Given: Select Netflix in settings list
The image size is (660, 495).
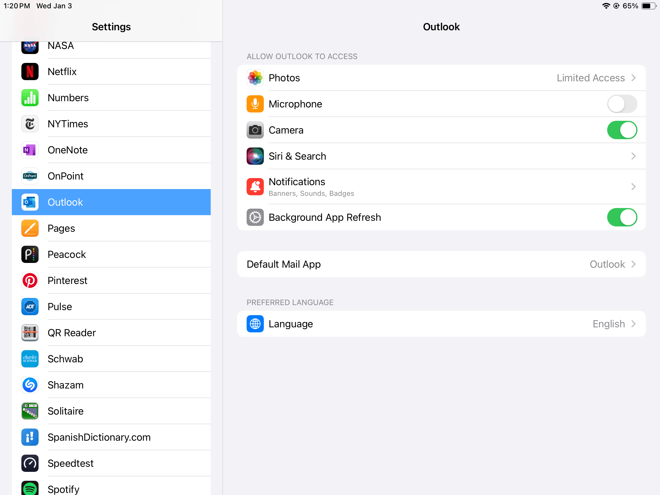Looking at the screenshot, I should click(111, 72).
